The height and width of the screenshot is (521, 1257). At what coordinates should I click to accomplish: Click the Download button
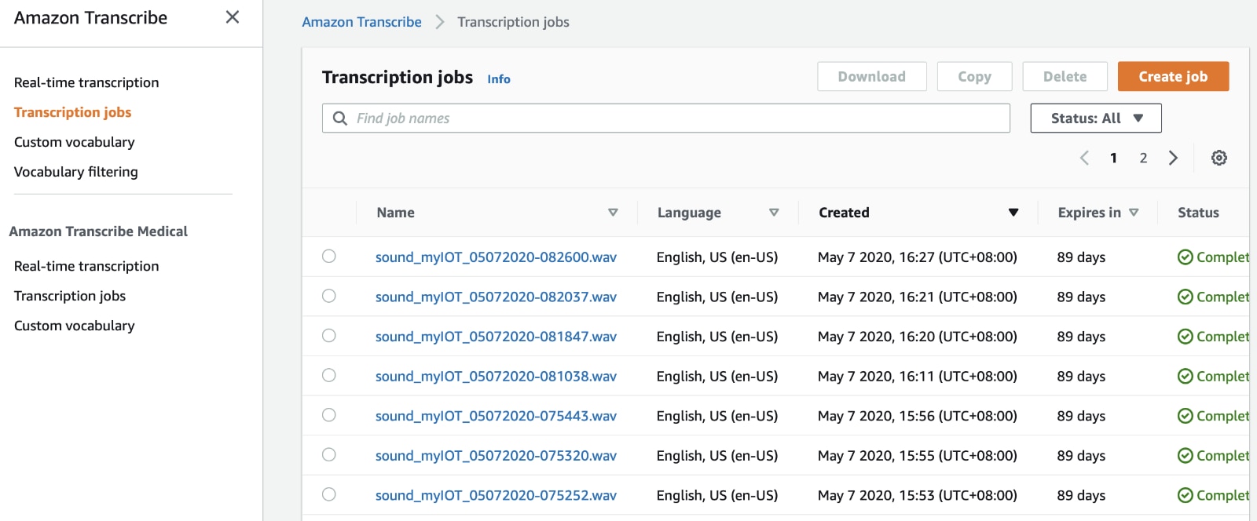click(872, 77)
